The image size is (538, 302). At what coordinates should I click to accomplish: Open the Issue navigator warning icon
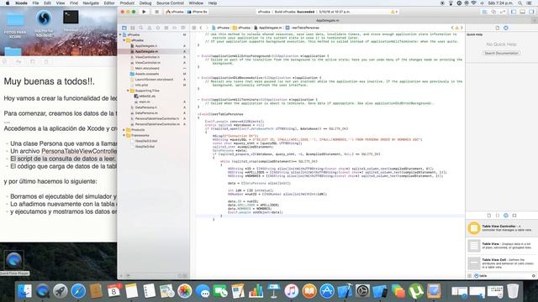pos(150,28)
